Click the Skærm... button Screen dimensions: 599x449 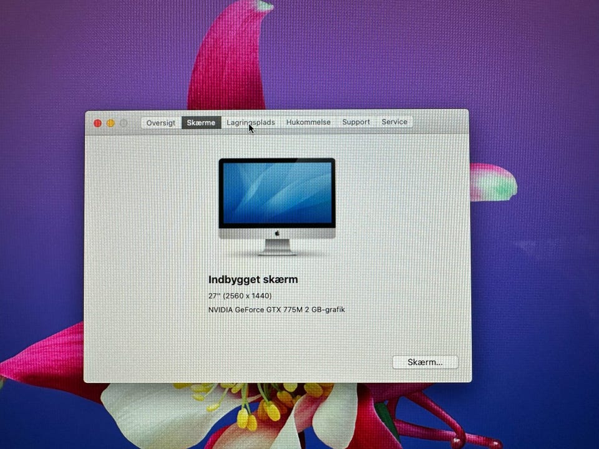(x=425, y=362)
